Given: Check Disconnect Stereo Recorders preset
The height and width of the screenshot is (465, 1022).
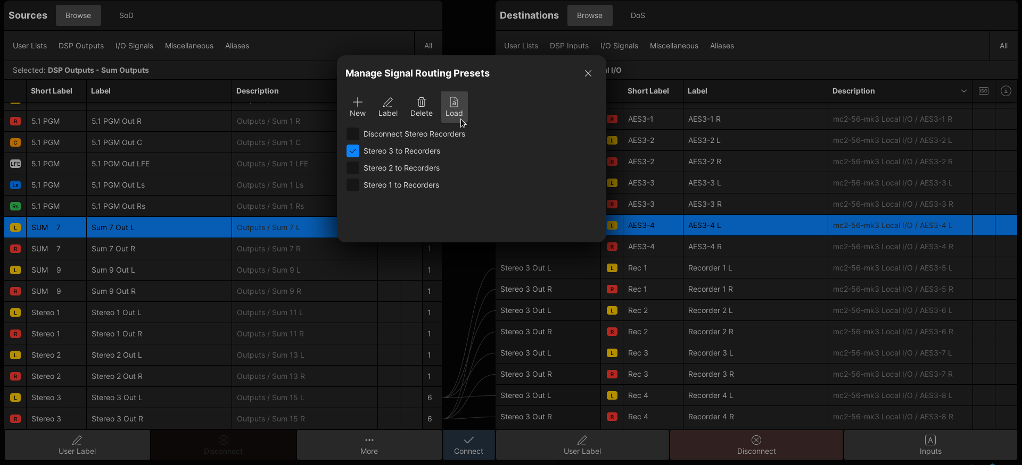Looking at the screenshot, I should coord(353,134).
